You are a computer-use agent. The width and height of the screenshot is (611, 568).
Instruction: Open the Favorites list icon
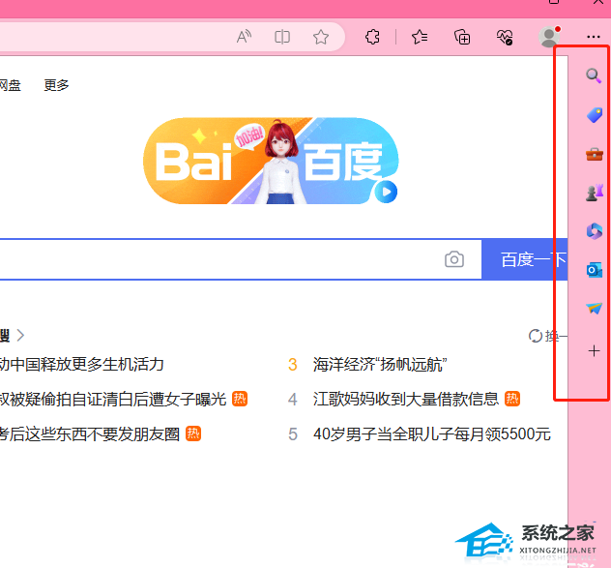click(x=420, y=37)
